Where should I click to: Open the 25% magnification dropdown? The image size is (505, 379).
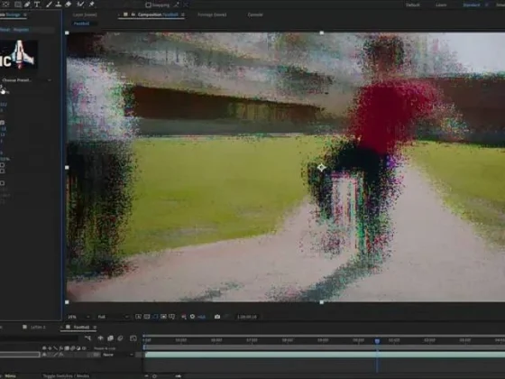point(78,317)
